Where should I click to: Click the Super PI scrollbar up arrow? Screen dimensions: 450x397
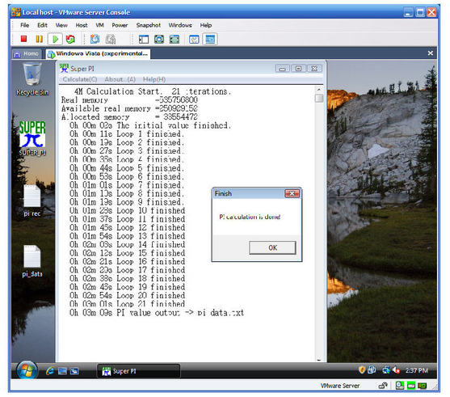318,90
